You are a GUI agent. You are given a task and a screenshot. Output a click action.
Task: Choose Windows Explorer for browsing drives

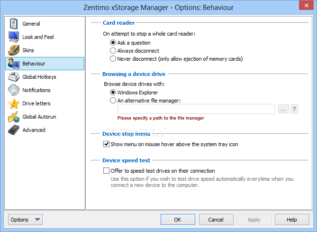(x=113, y=93)
